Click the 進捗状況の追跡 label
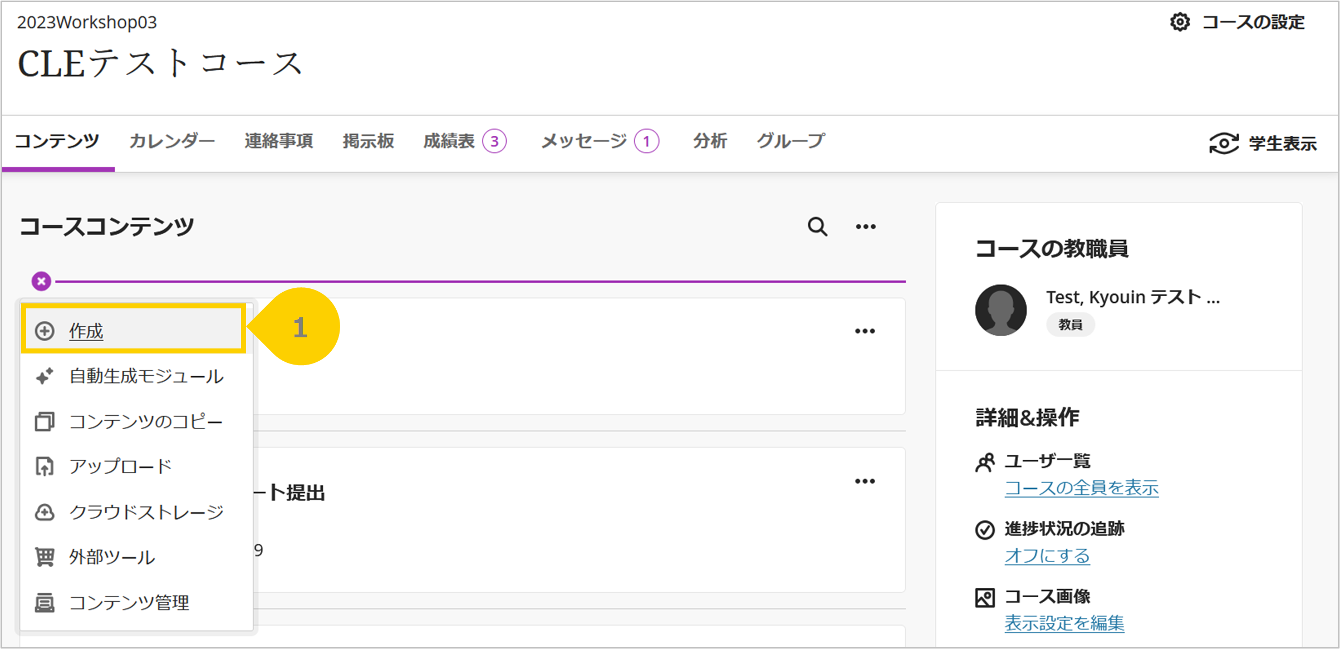Viewport: 1340px width, 649px height. tap(1064, 529)
